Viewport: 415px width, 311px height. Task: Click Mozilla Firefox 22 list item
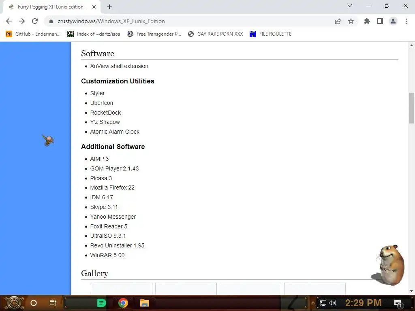click(112, 188)
